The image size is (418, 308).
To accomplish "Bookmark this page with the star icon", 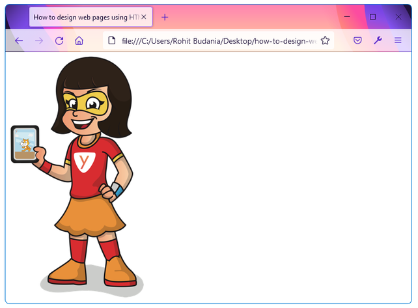I will [x=325, y=40].
